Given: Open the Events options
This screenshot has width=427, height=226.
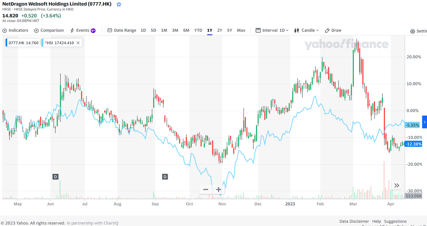Looking at the screenshot, I should (83, 30).
